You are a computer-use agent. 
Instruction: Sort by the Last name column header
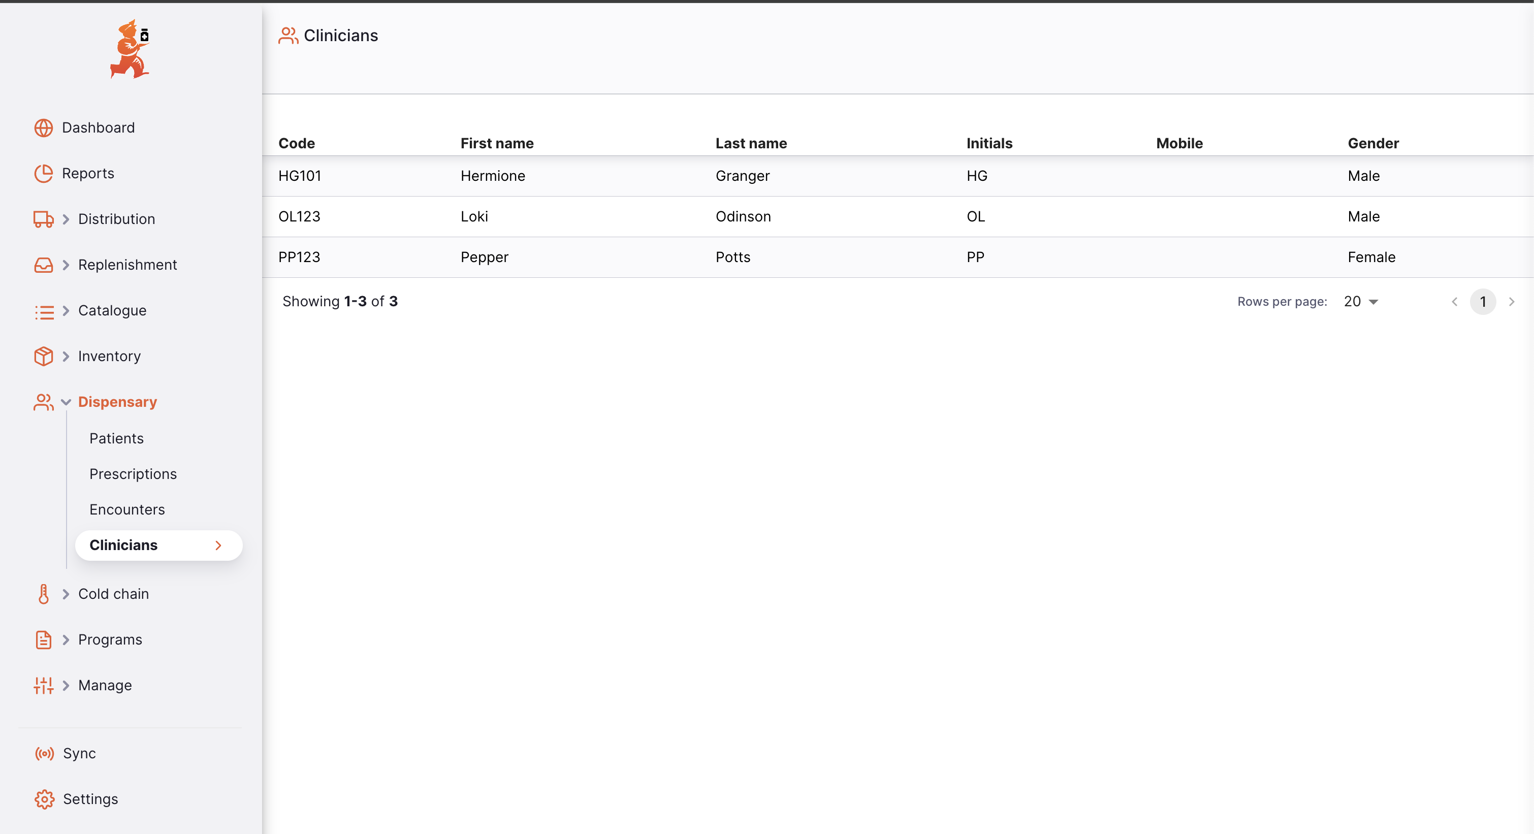click(x=752, y=143)
